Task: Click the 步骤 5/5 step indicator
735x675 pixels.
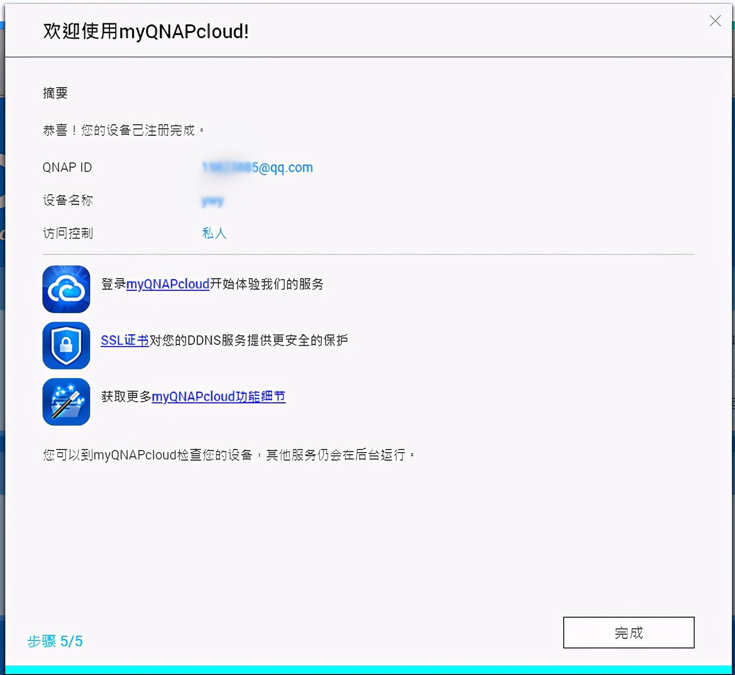Action: point(54,641)
